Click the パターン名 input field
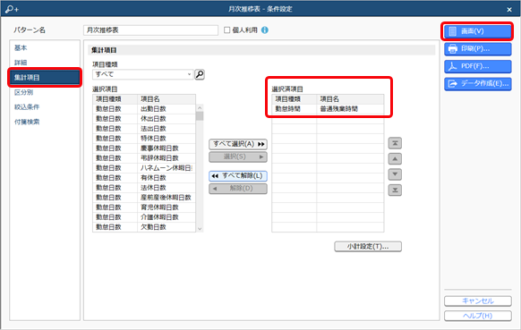 [150, 30]
